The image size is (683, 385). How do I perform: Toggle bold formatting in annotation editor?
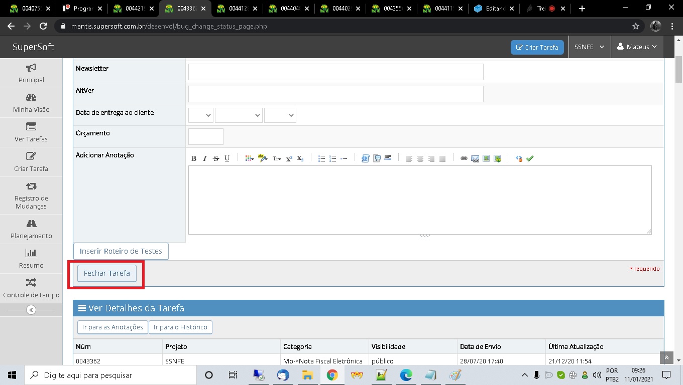194,158
